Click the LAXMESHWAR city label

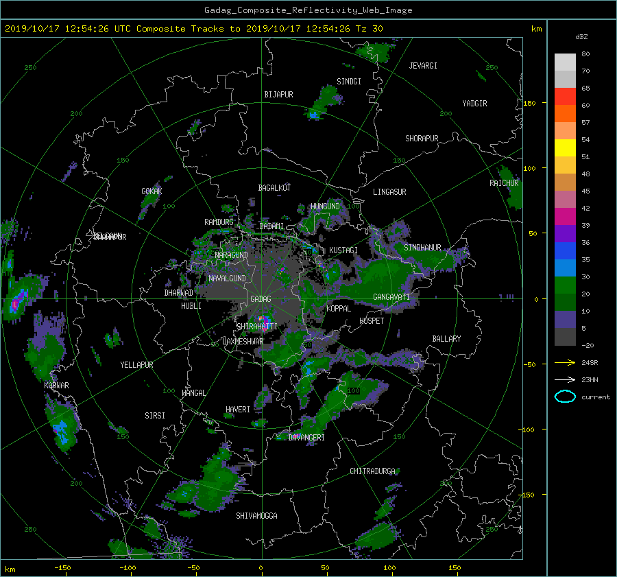click(243, 342)
